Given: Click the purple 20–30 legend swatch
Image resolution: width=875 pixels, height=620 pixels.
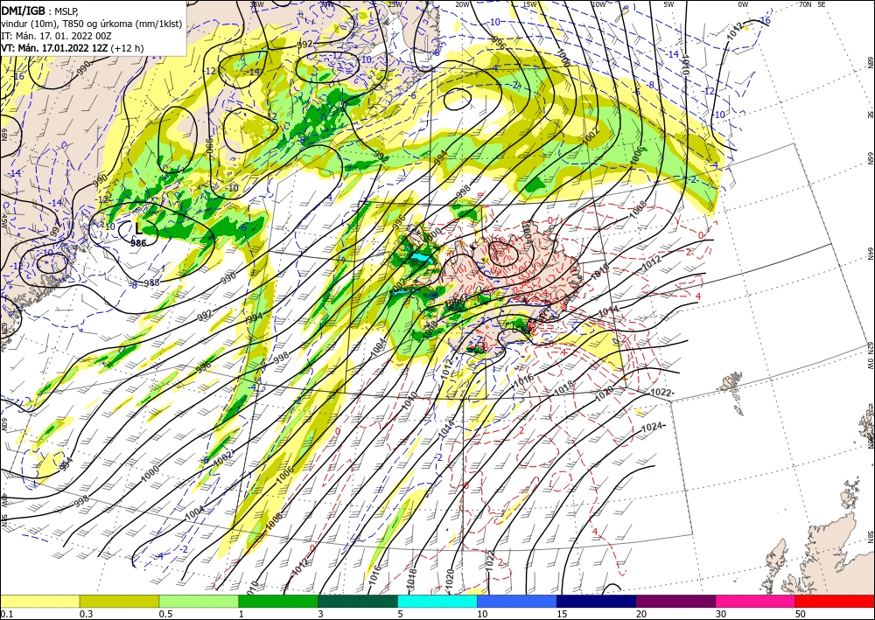Looking at the screenshot, I should coord(675,601).
